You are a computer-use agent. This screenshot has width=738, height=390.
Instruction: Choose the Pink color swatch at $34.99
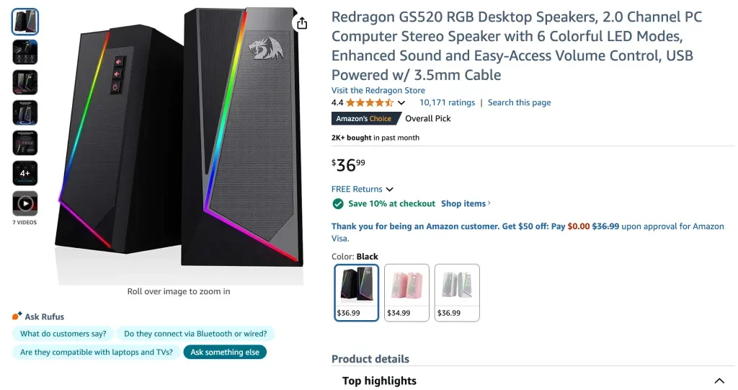[406, 292]
